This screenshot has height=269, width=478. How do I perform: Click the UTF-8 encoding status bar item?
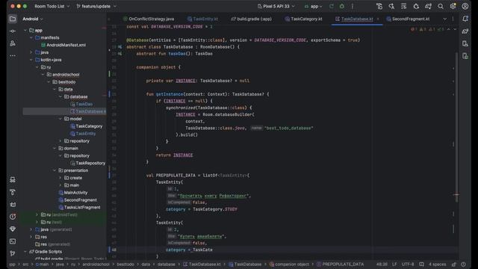(x=408, y=265)
